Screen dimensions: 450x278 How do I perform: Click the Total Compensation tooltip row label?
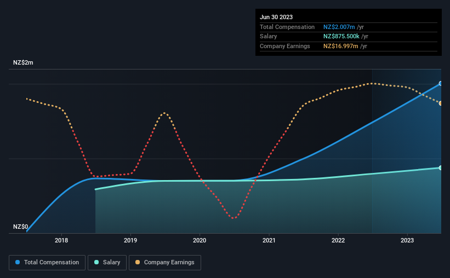click(x=287, y=27)
